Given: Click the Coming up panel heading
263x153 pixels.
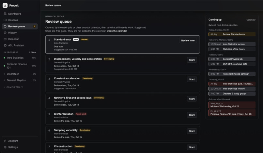Looking at the screenshot, I should [x=215, y=20].
